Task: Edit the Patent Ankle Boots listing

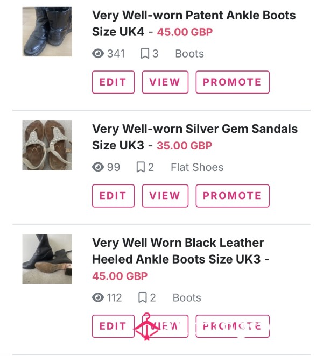Action: pos(113,82)
